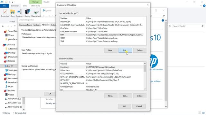Select the KEYSHOT7 system variable

click(102, 80)
